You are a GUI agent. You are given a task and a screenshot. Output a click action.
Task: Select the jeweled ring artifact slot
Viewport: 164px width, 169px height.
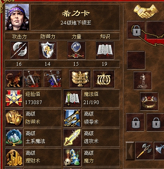[x=149, y=101]
